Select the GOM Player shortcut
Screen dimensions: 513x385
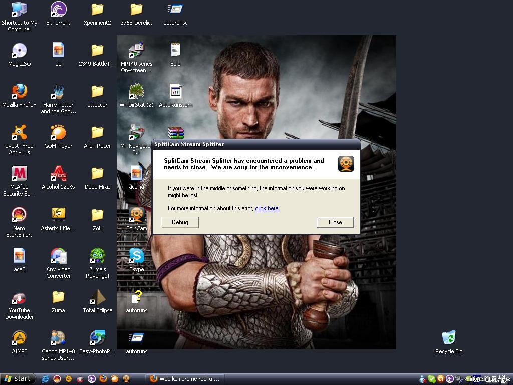click(x=58, y=136)
